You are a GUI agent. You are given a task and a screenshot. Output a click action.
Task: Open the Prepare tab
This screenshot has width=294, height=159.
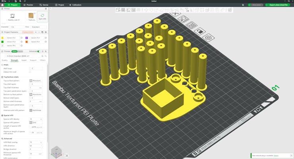[x=13, y=5]
